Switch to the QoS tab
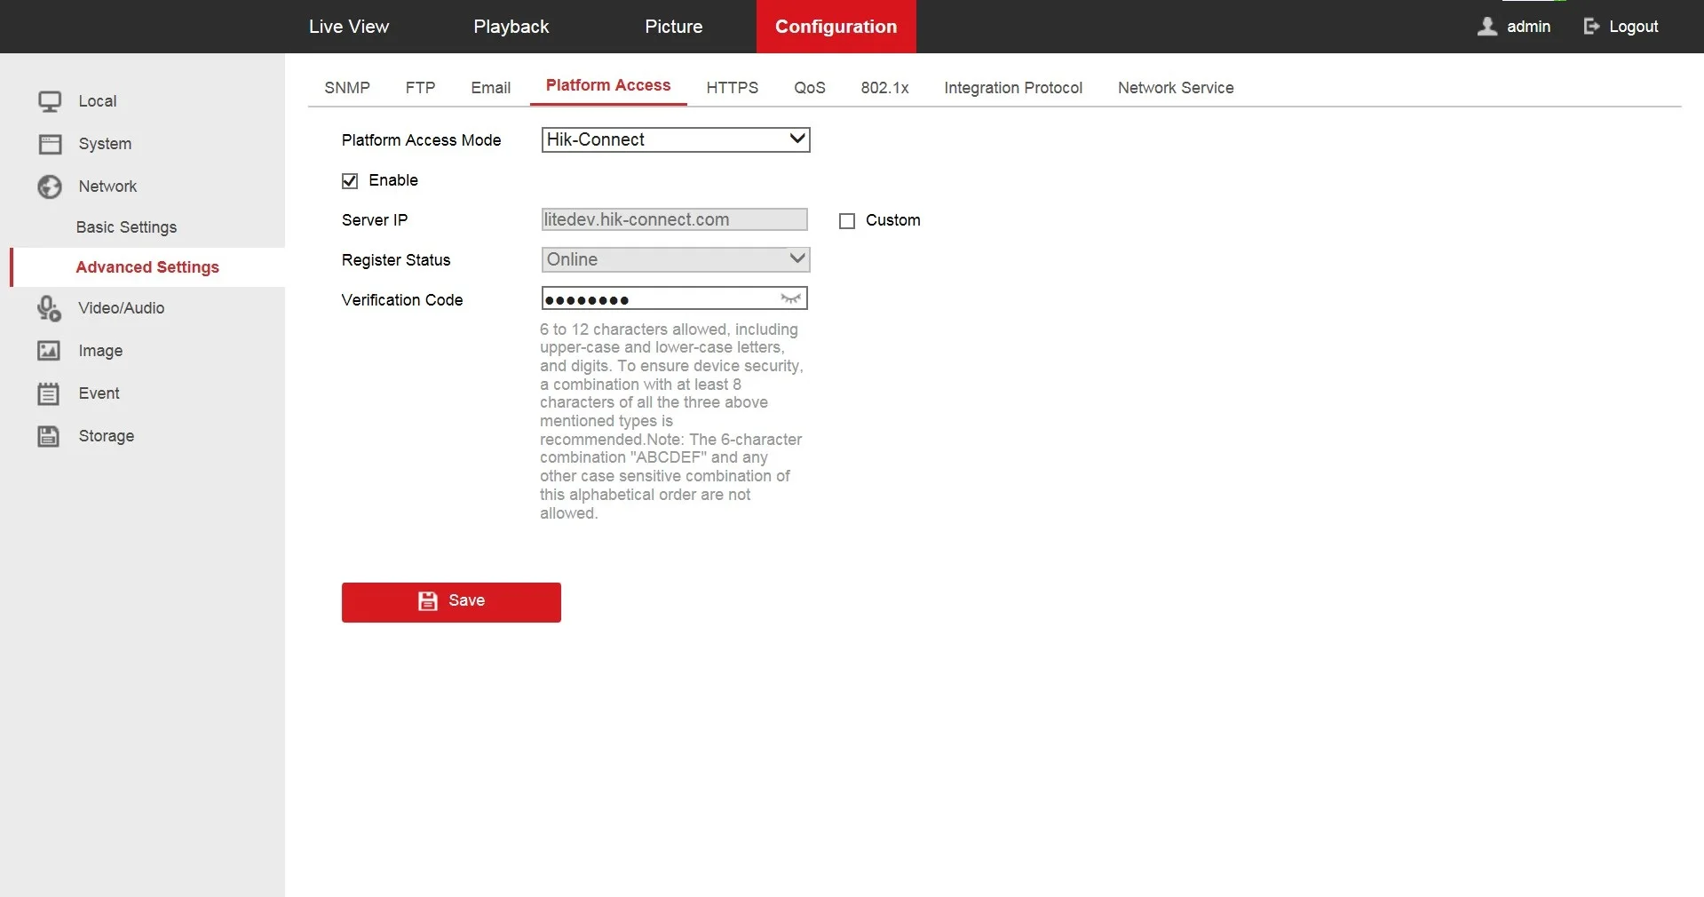 (810, 88)
